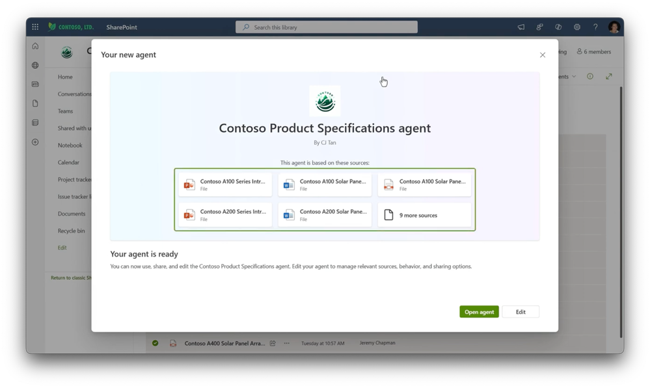Open the Settings gear icon
Image resolution: width=650 pixels, height=388 pixels.
pyautogui.click(x=577, y=27)
